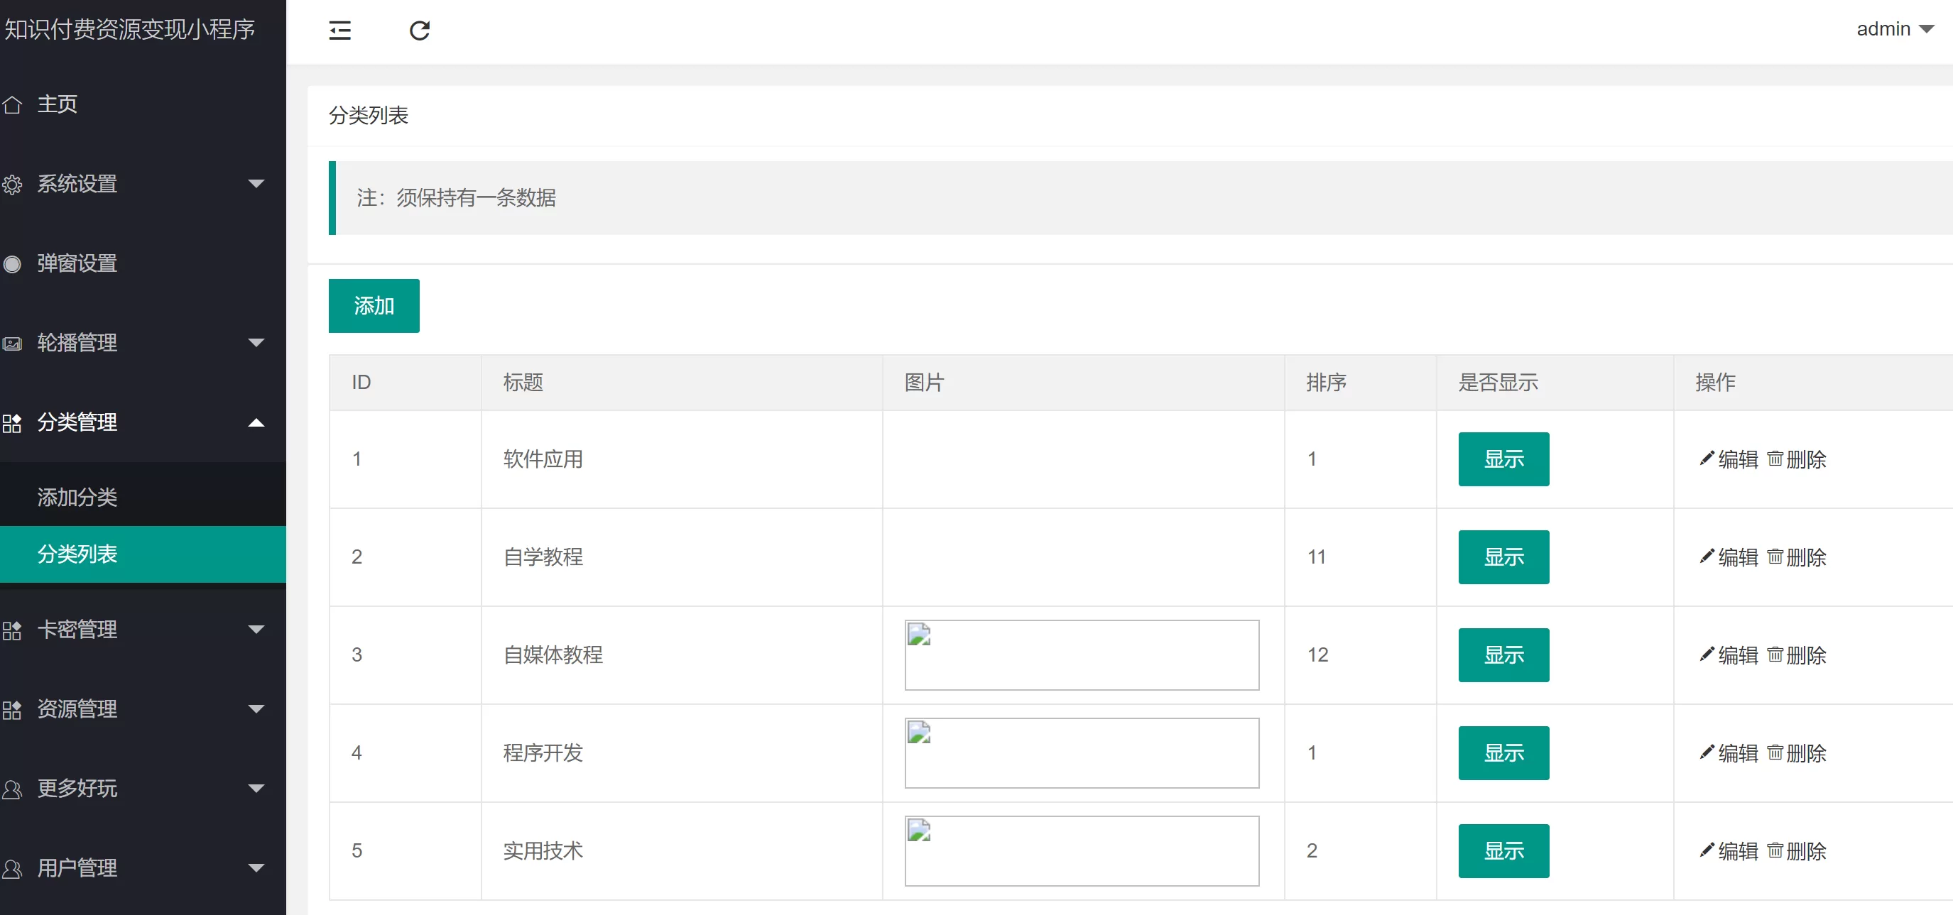The width and height of the screenshot is (1953, 915).
Task: Click the pencil edit icon for 软件应用 row
Action: click(x=1706, y=458)
